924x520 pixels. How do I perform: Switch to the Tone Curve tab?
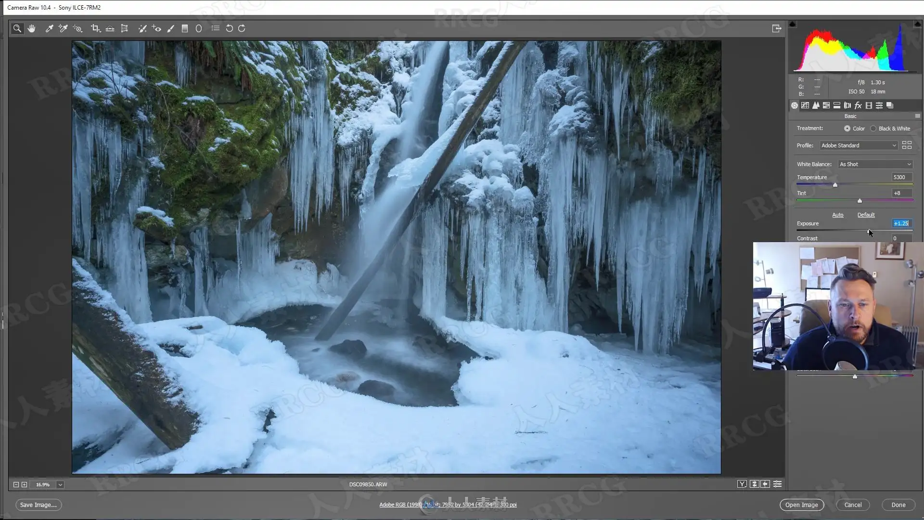click(805, 105)
